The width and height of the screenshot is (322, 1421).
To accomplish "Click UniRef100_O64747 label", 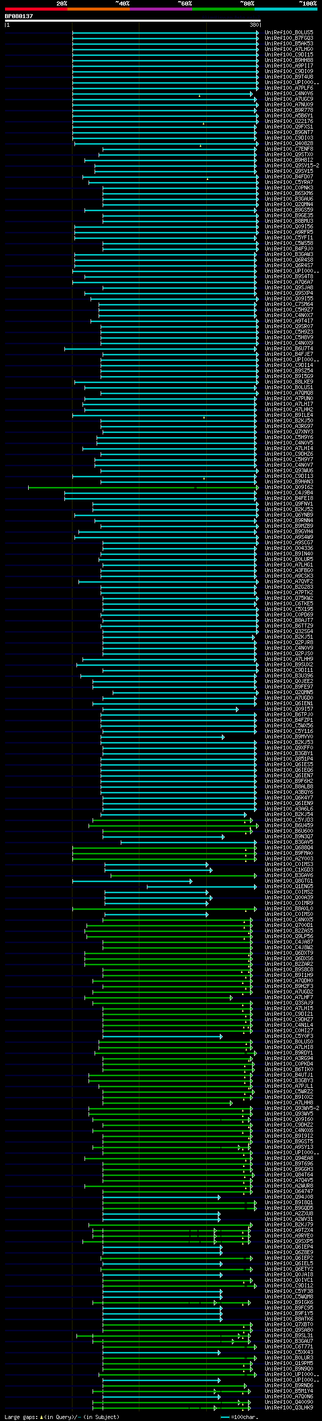I will pos(288,1192).
